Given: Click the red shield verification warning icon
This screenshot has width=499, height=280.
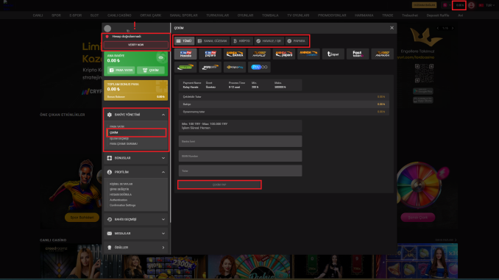Looking at the screenshot, I should [x=107, y=37].
